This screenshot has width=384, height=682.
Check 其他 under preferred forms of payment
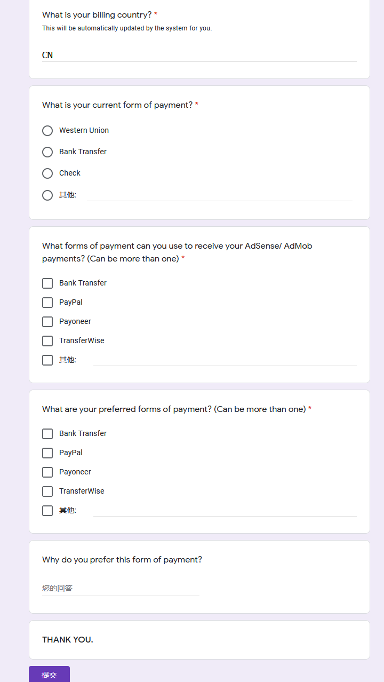pos(47,511)
